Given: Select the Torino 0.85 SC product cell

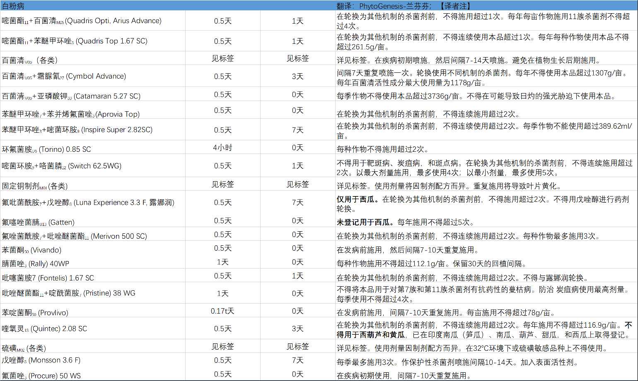Looking at the screenshot, I should coord(93,148).
